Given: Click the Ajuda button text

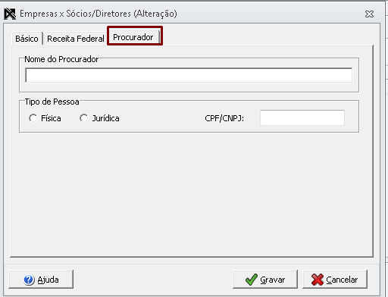Looking at the screenshot, I should click(x=48, y=280).
